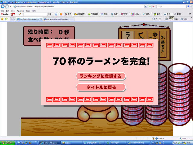Viewport: 193px width, 145px height.
Task: Expand the recent pages dropdown arrow
Action: click(10, 6)
